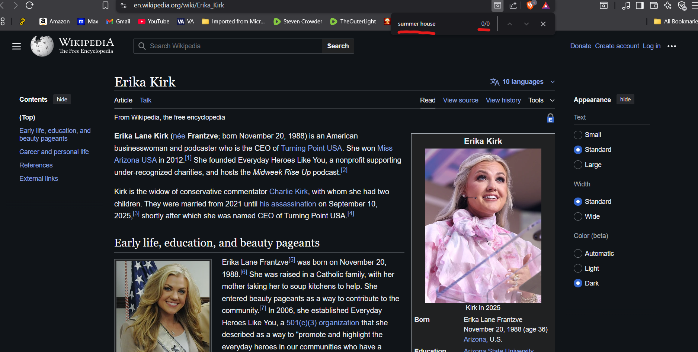Image resolution: width=698 pixels, height=352 pixels.
Task: Open the All Bookmarks folder
Action: pyautogui.click(x=676, y=22)
